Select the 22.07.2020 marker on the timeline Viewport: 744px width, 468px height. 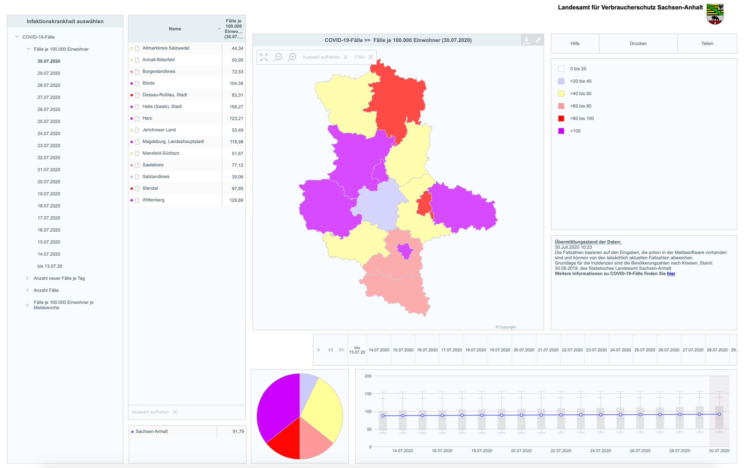tap(572, 350)
